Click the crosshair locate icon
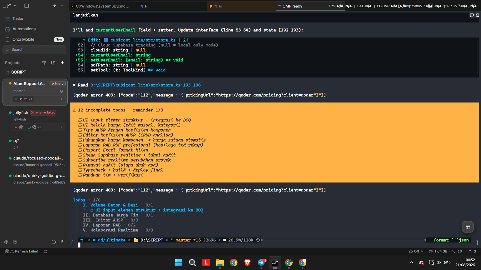The width and height of the screenshot is (481, 270). (x=54, y=242)
